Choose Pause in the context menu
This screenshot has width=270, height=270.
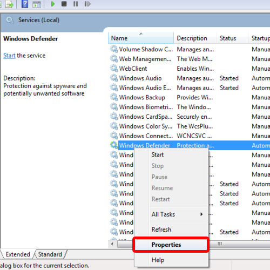[171, 177]
